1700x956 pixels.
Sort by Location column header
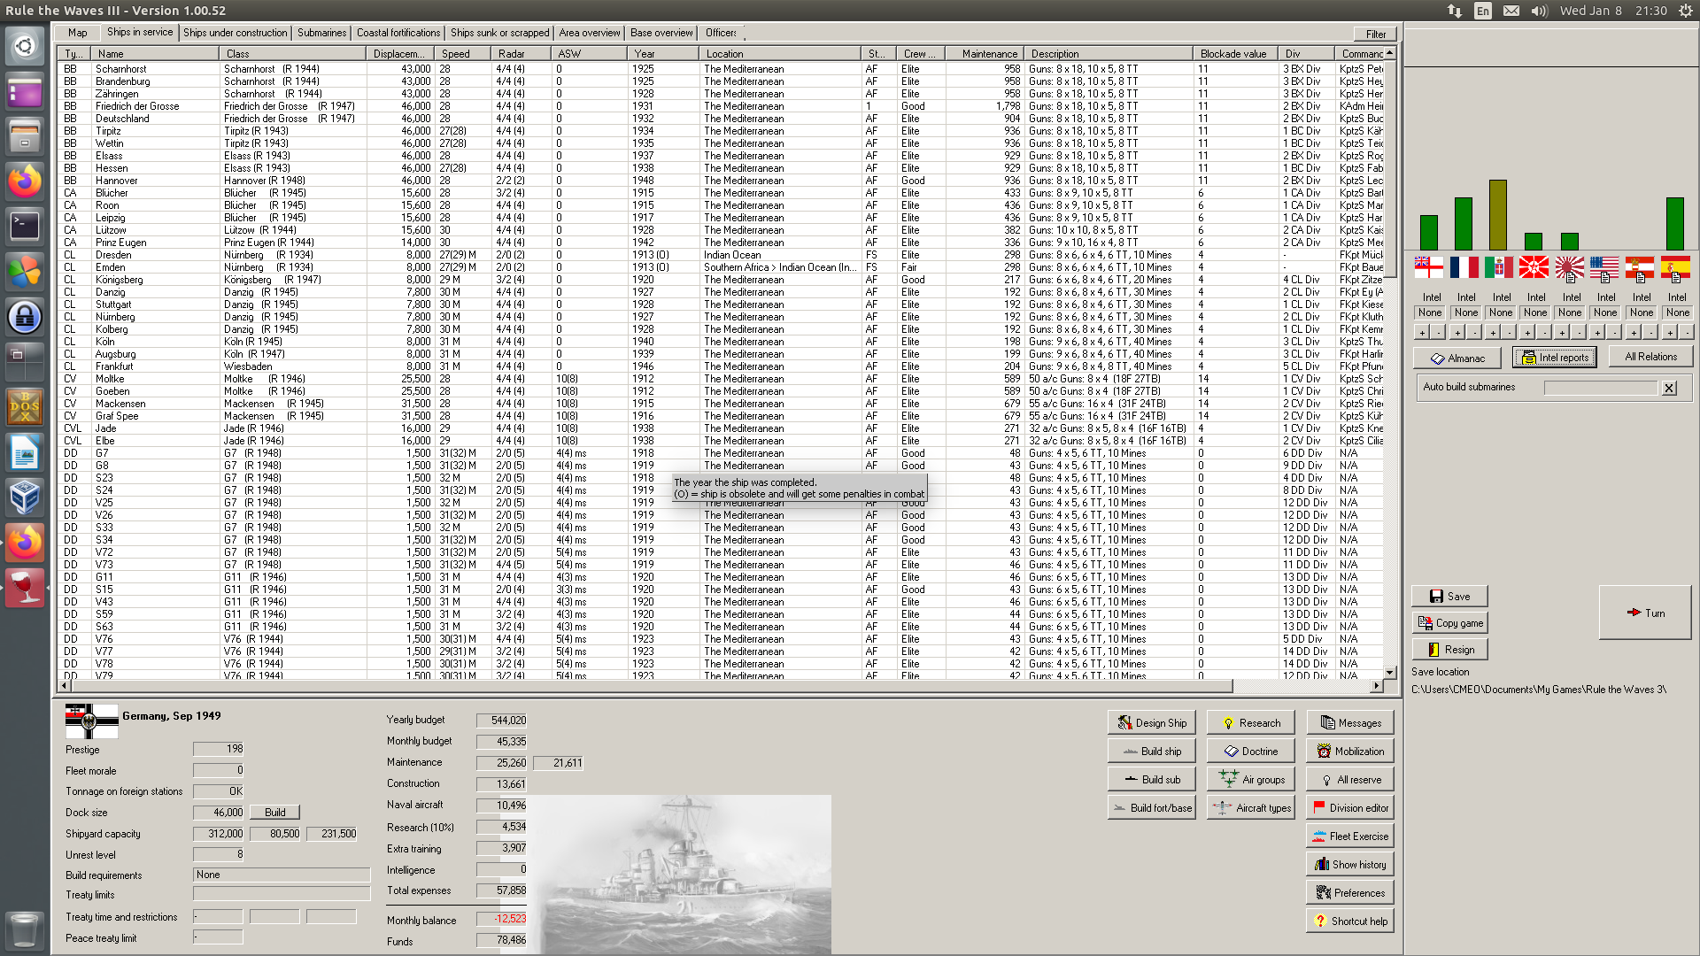780,54
